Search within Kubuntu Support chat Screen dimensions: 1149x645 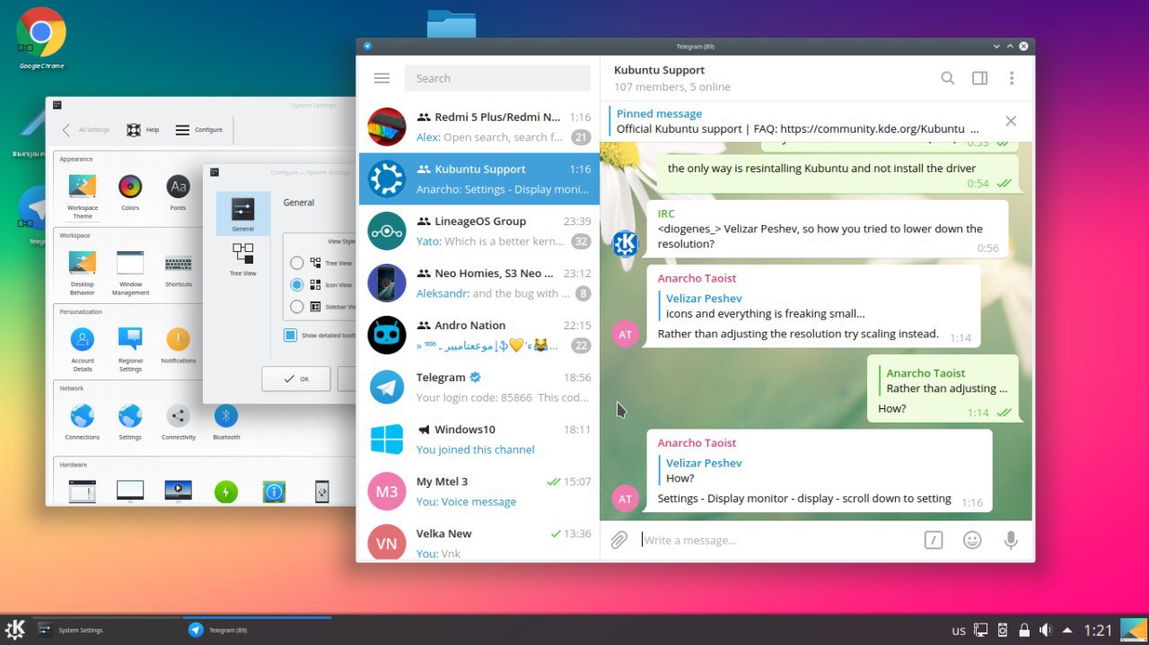[x=947, y=78]
